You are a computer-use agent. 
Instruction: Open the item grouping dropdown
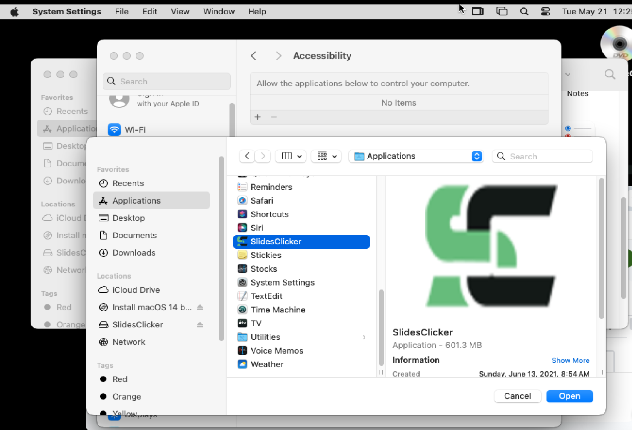click(x=326, y=156)
